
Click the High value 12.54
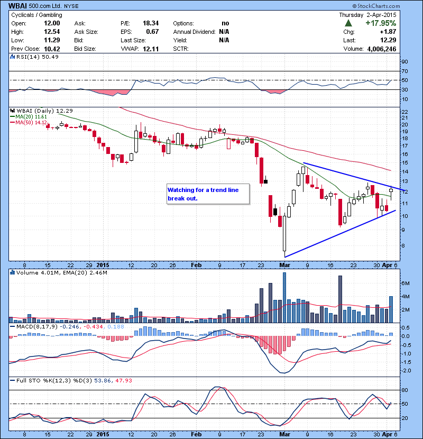pos(52,32)
